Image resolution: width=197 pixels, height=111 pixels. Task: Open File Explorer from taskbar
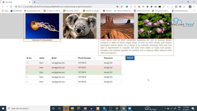click(x=72, y=108)
